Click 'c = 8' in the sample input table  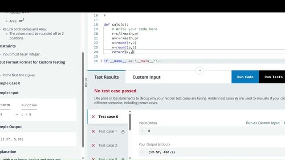[x=26, y=115]
